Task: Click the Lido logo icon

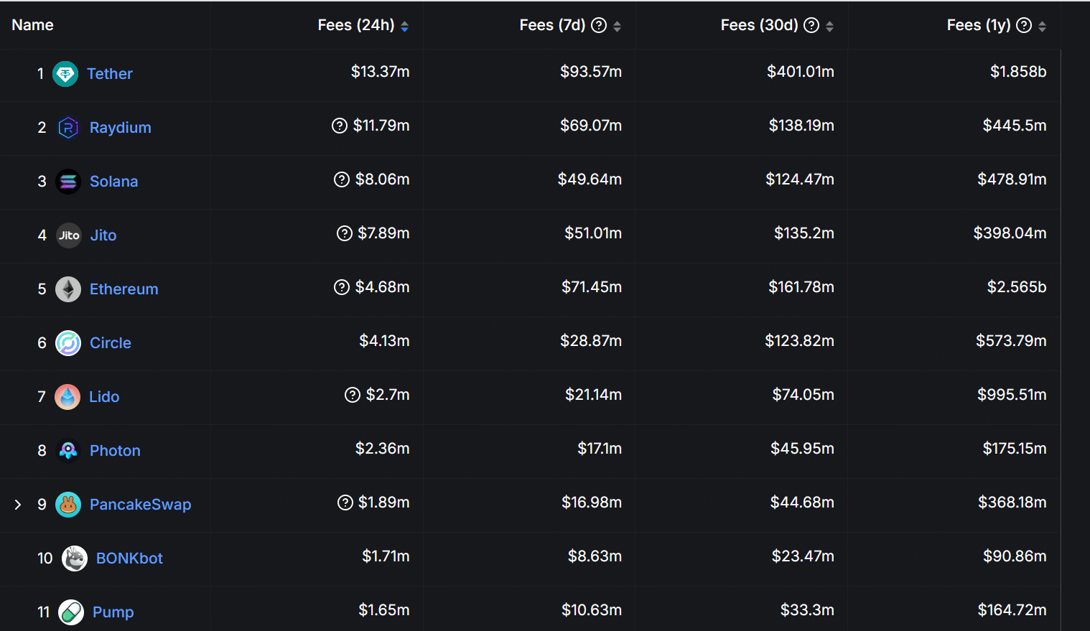Action: coord(67,397)
